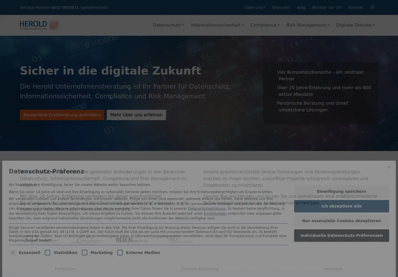Click the Herold Unternehmensberatung logo
Screen dimensions: 398x277
[x=39, y=25]
